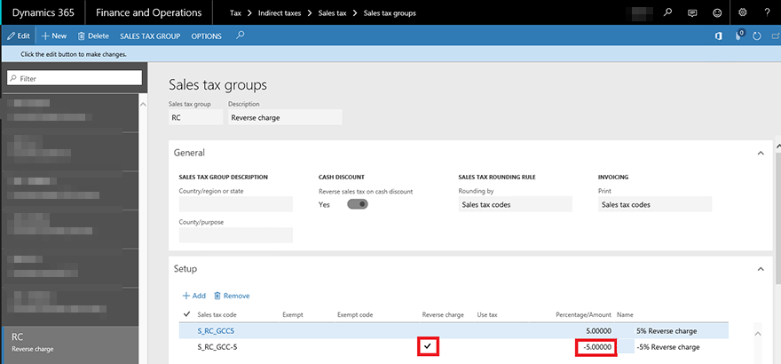Click the Sales tax code column header
The height and width of the screenshot is (364, 781).
[x=217, y=314]
